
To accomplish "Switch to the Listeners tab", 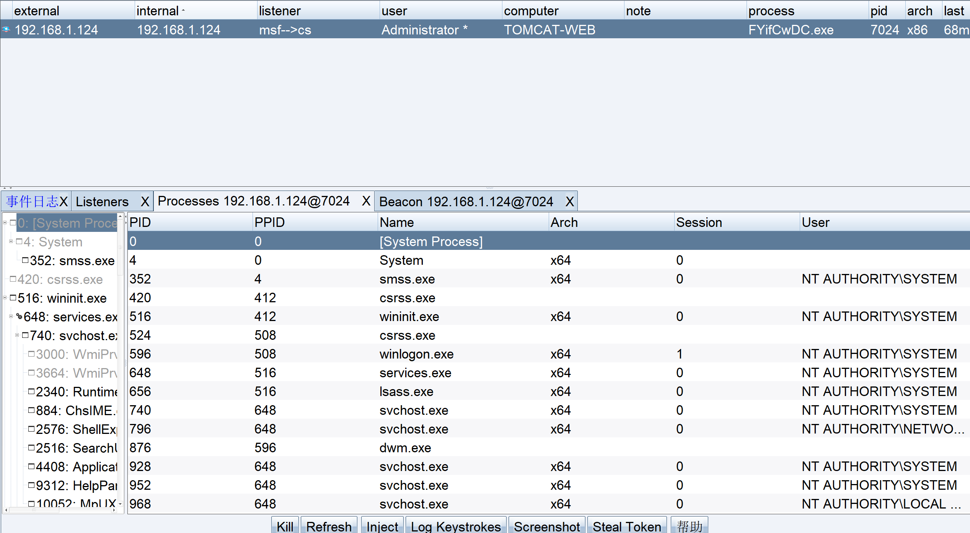I will (102, 202).
